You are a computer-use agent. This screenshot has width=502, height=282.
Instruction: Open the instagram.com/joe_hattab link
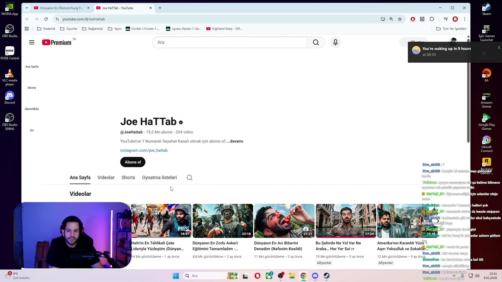(x=144, y=150)
